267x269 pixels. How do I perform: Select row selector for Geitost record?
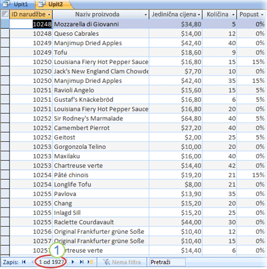(5, 137)
